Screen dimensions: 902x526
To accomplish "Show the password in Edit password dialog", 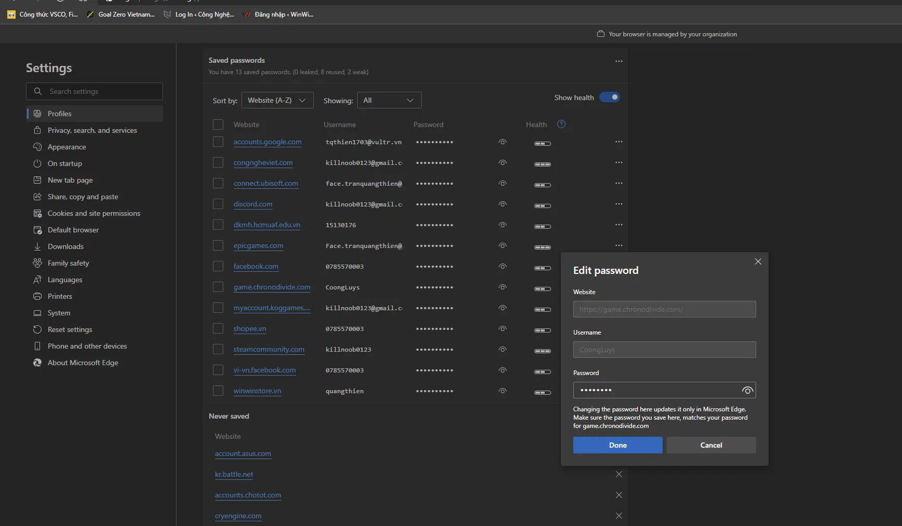I will point(747,390).
